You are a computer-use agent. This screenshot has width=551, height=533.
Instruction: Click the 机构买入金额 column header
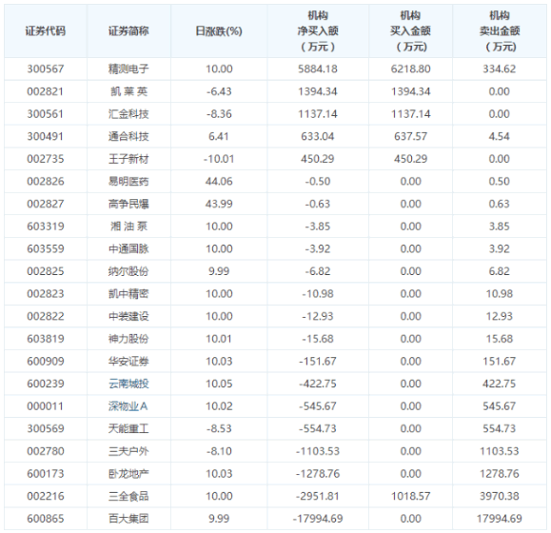(410, 30)
